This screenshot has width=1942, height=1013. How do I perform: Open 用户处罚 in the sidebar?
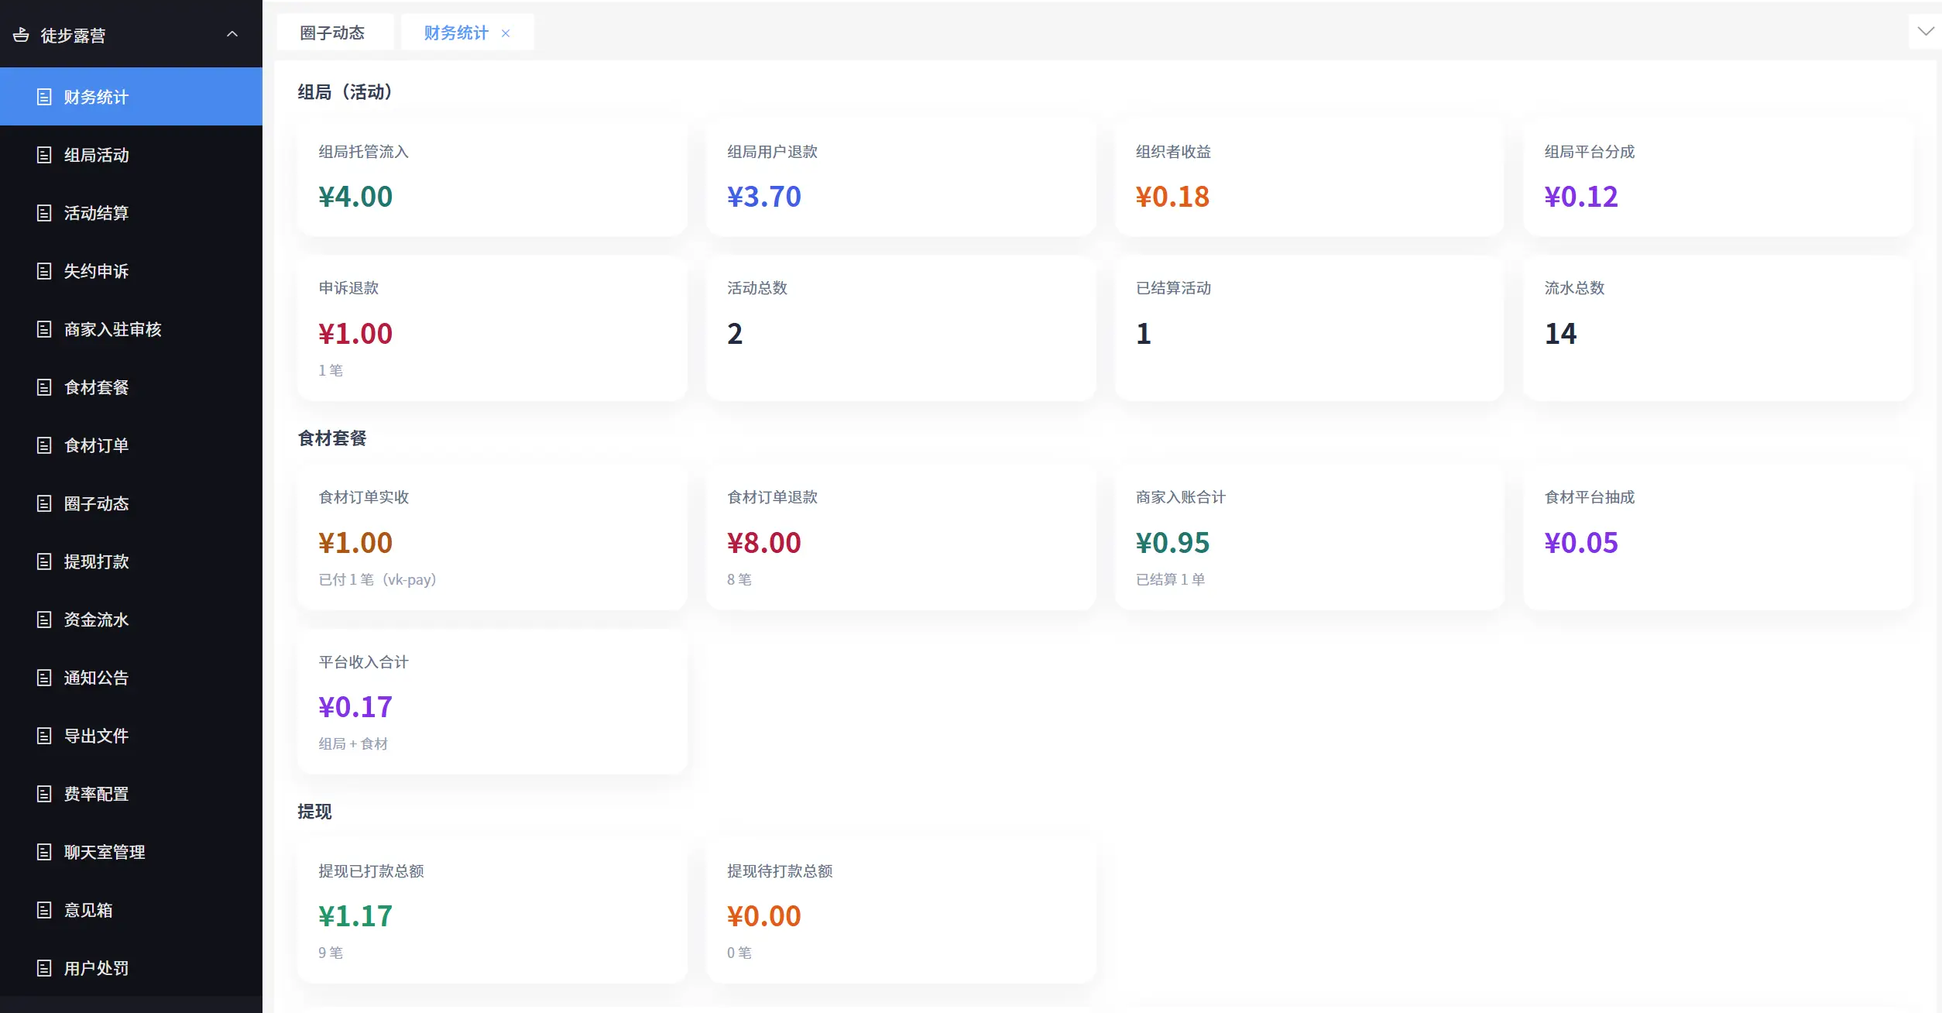pyautogui.click(x=131, y=968)
